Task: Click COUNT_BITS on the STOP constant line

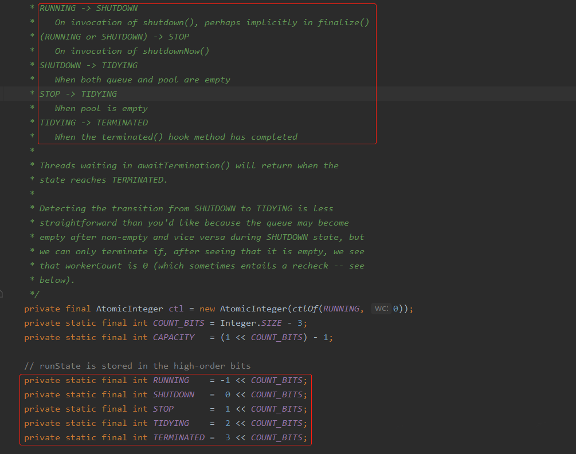Action: coord(277,409)
